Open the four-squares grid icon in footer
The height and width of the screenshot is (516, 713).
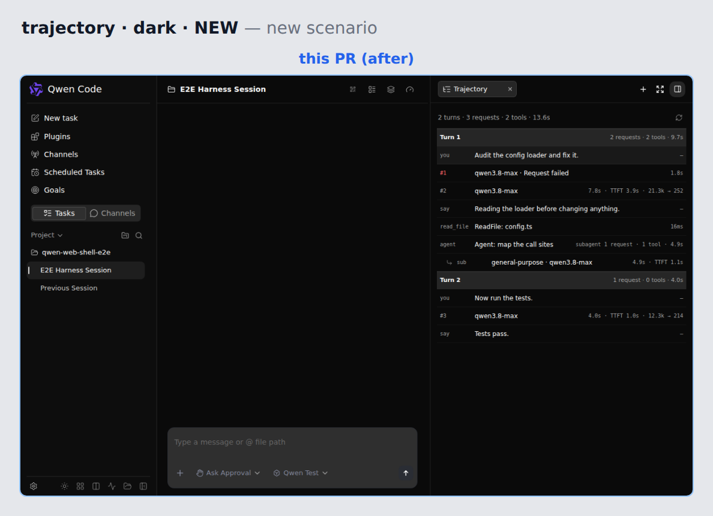[80, 486]
